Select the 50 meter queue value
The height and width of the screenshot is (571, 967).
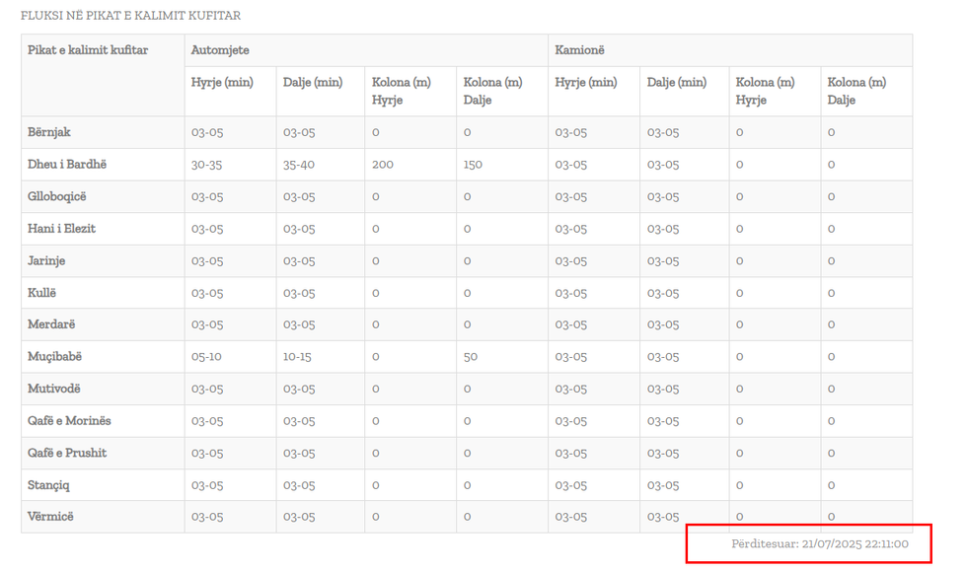click(x=471, y=357)
